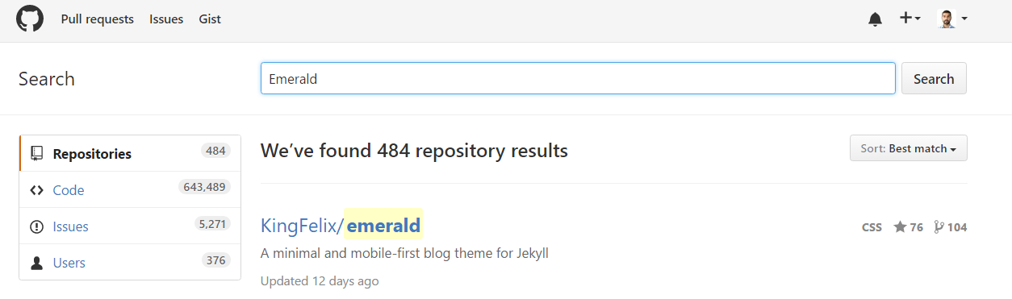Click the 5,271 Issues count badge

tap(212, 223)
